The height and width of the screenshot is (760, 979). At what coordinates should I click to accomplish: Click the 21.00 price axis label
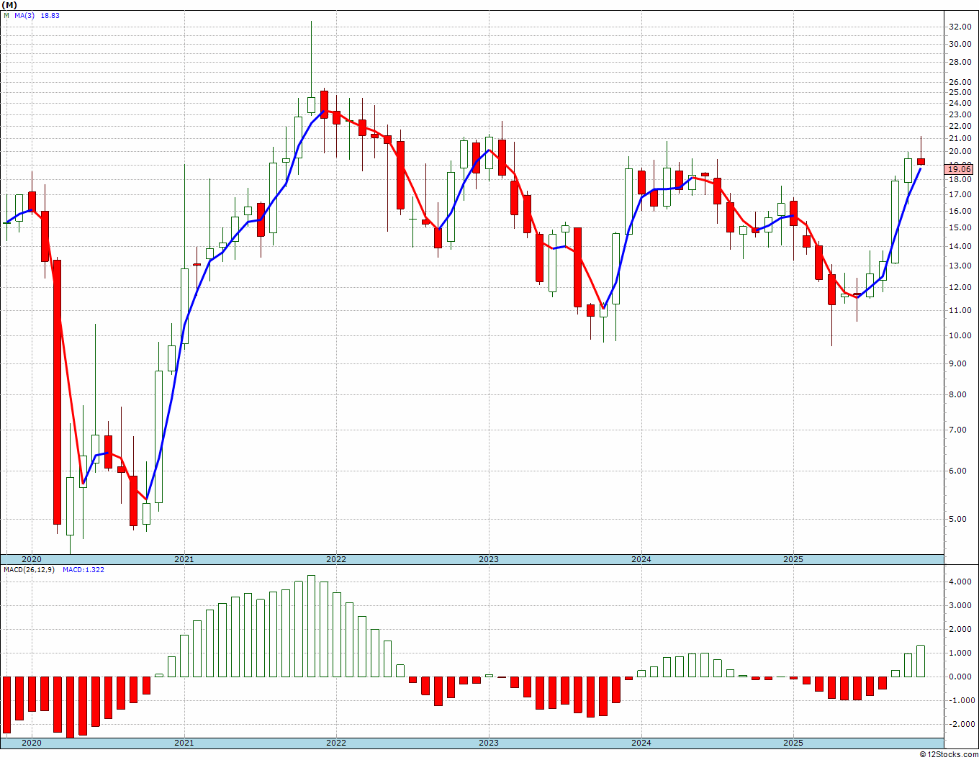point(960,138)
